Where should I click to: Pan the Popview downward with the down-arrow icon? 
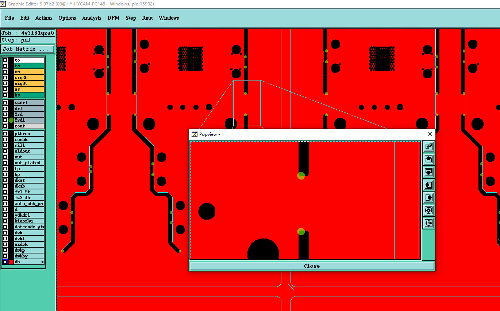click(428, 172)
